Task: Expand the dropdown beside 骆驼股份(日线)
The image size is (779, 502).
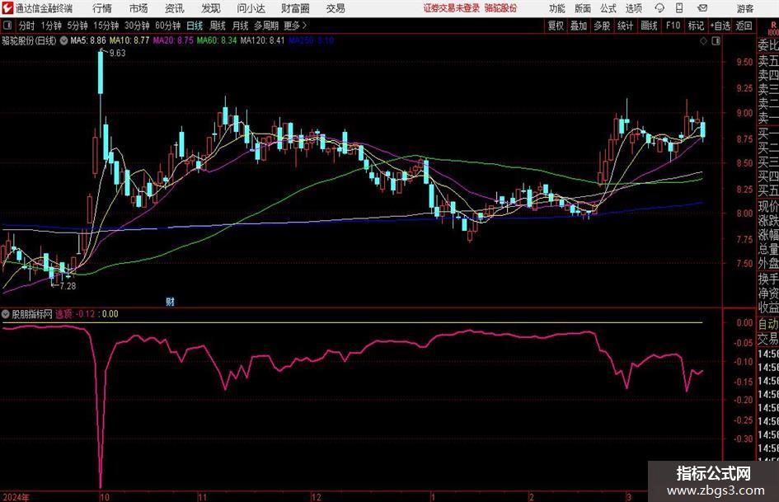Action: coord(63,40)
